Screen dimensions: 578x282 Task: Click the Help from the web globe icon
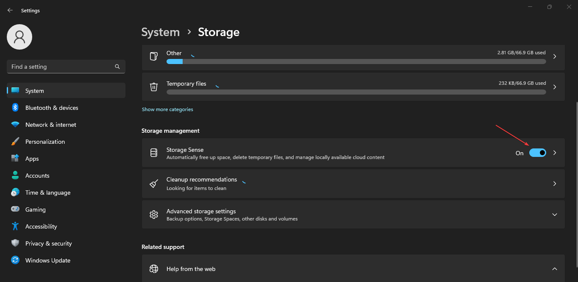(x=154, y=268)
